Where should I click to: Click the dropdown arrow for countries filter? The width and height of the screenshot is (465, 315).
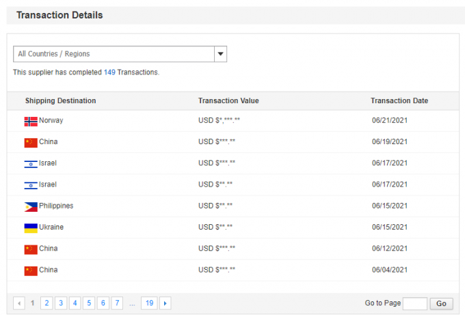(220, 54)
